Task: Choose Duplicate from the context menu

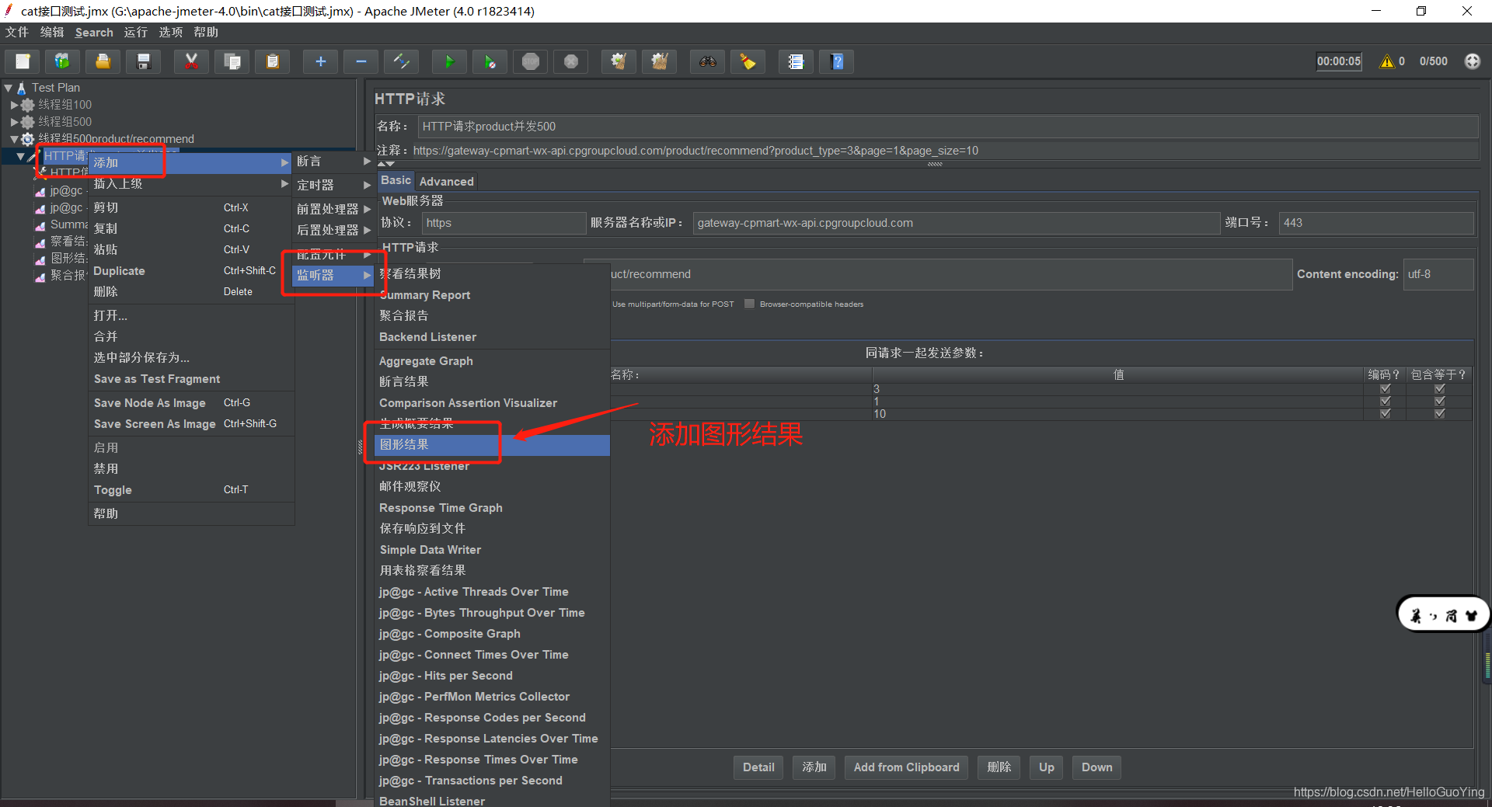Action: click(191, 270)
